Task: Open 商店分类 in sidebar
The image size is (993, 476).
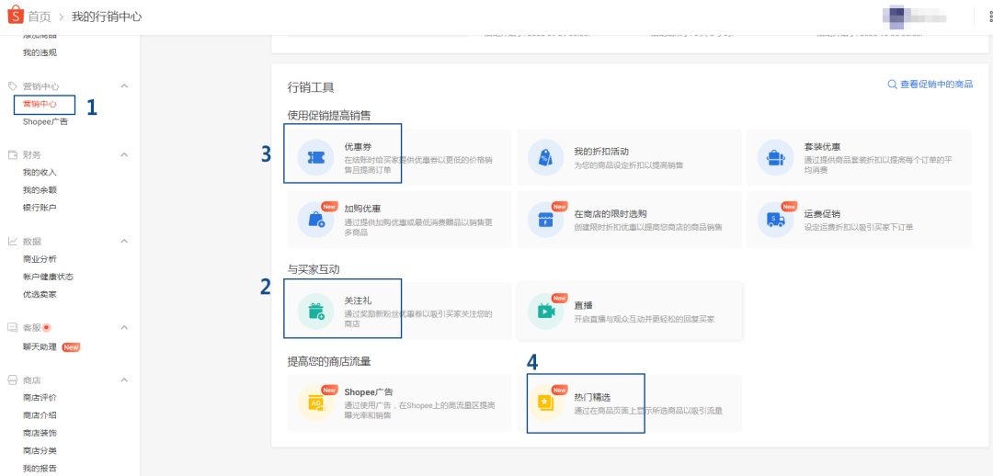Action: (40, 450)
